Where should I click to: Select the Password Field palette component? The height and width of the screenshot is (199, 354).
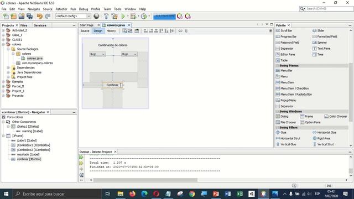(288, 43)
